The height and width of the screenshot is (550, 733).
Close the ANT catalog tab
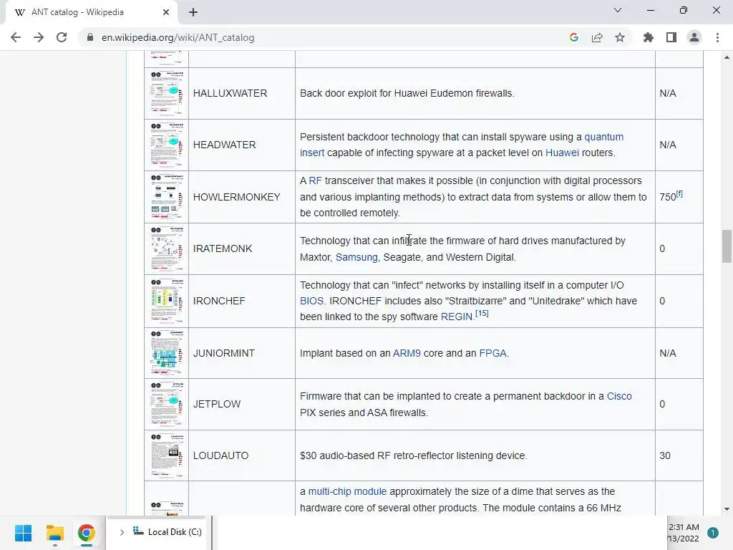coord(166,12)
